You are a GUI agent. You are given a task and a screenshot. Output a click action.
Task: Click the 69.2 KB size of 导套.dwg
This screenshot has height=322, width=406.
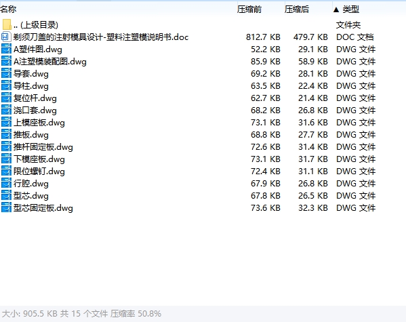266,74
